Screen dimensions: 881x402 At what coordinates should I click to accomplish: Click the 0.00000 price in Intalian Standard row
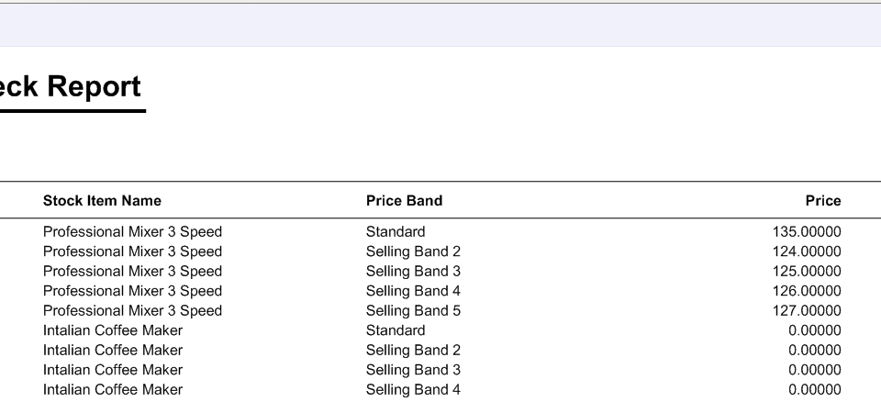pyautogui.click(x=815, y=330)
